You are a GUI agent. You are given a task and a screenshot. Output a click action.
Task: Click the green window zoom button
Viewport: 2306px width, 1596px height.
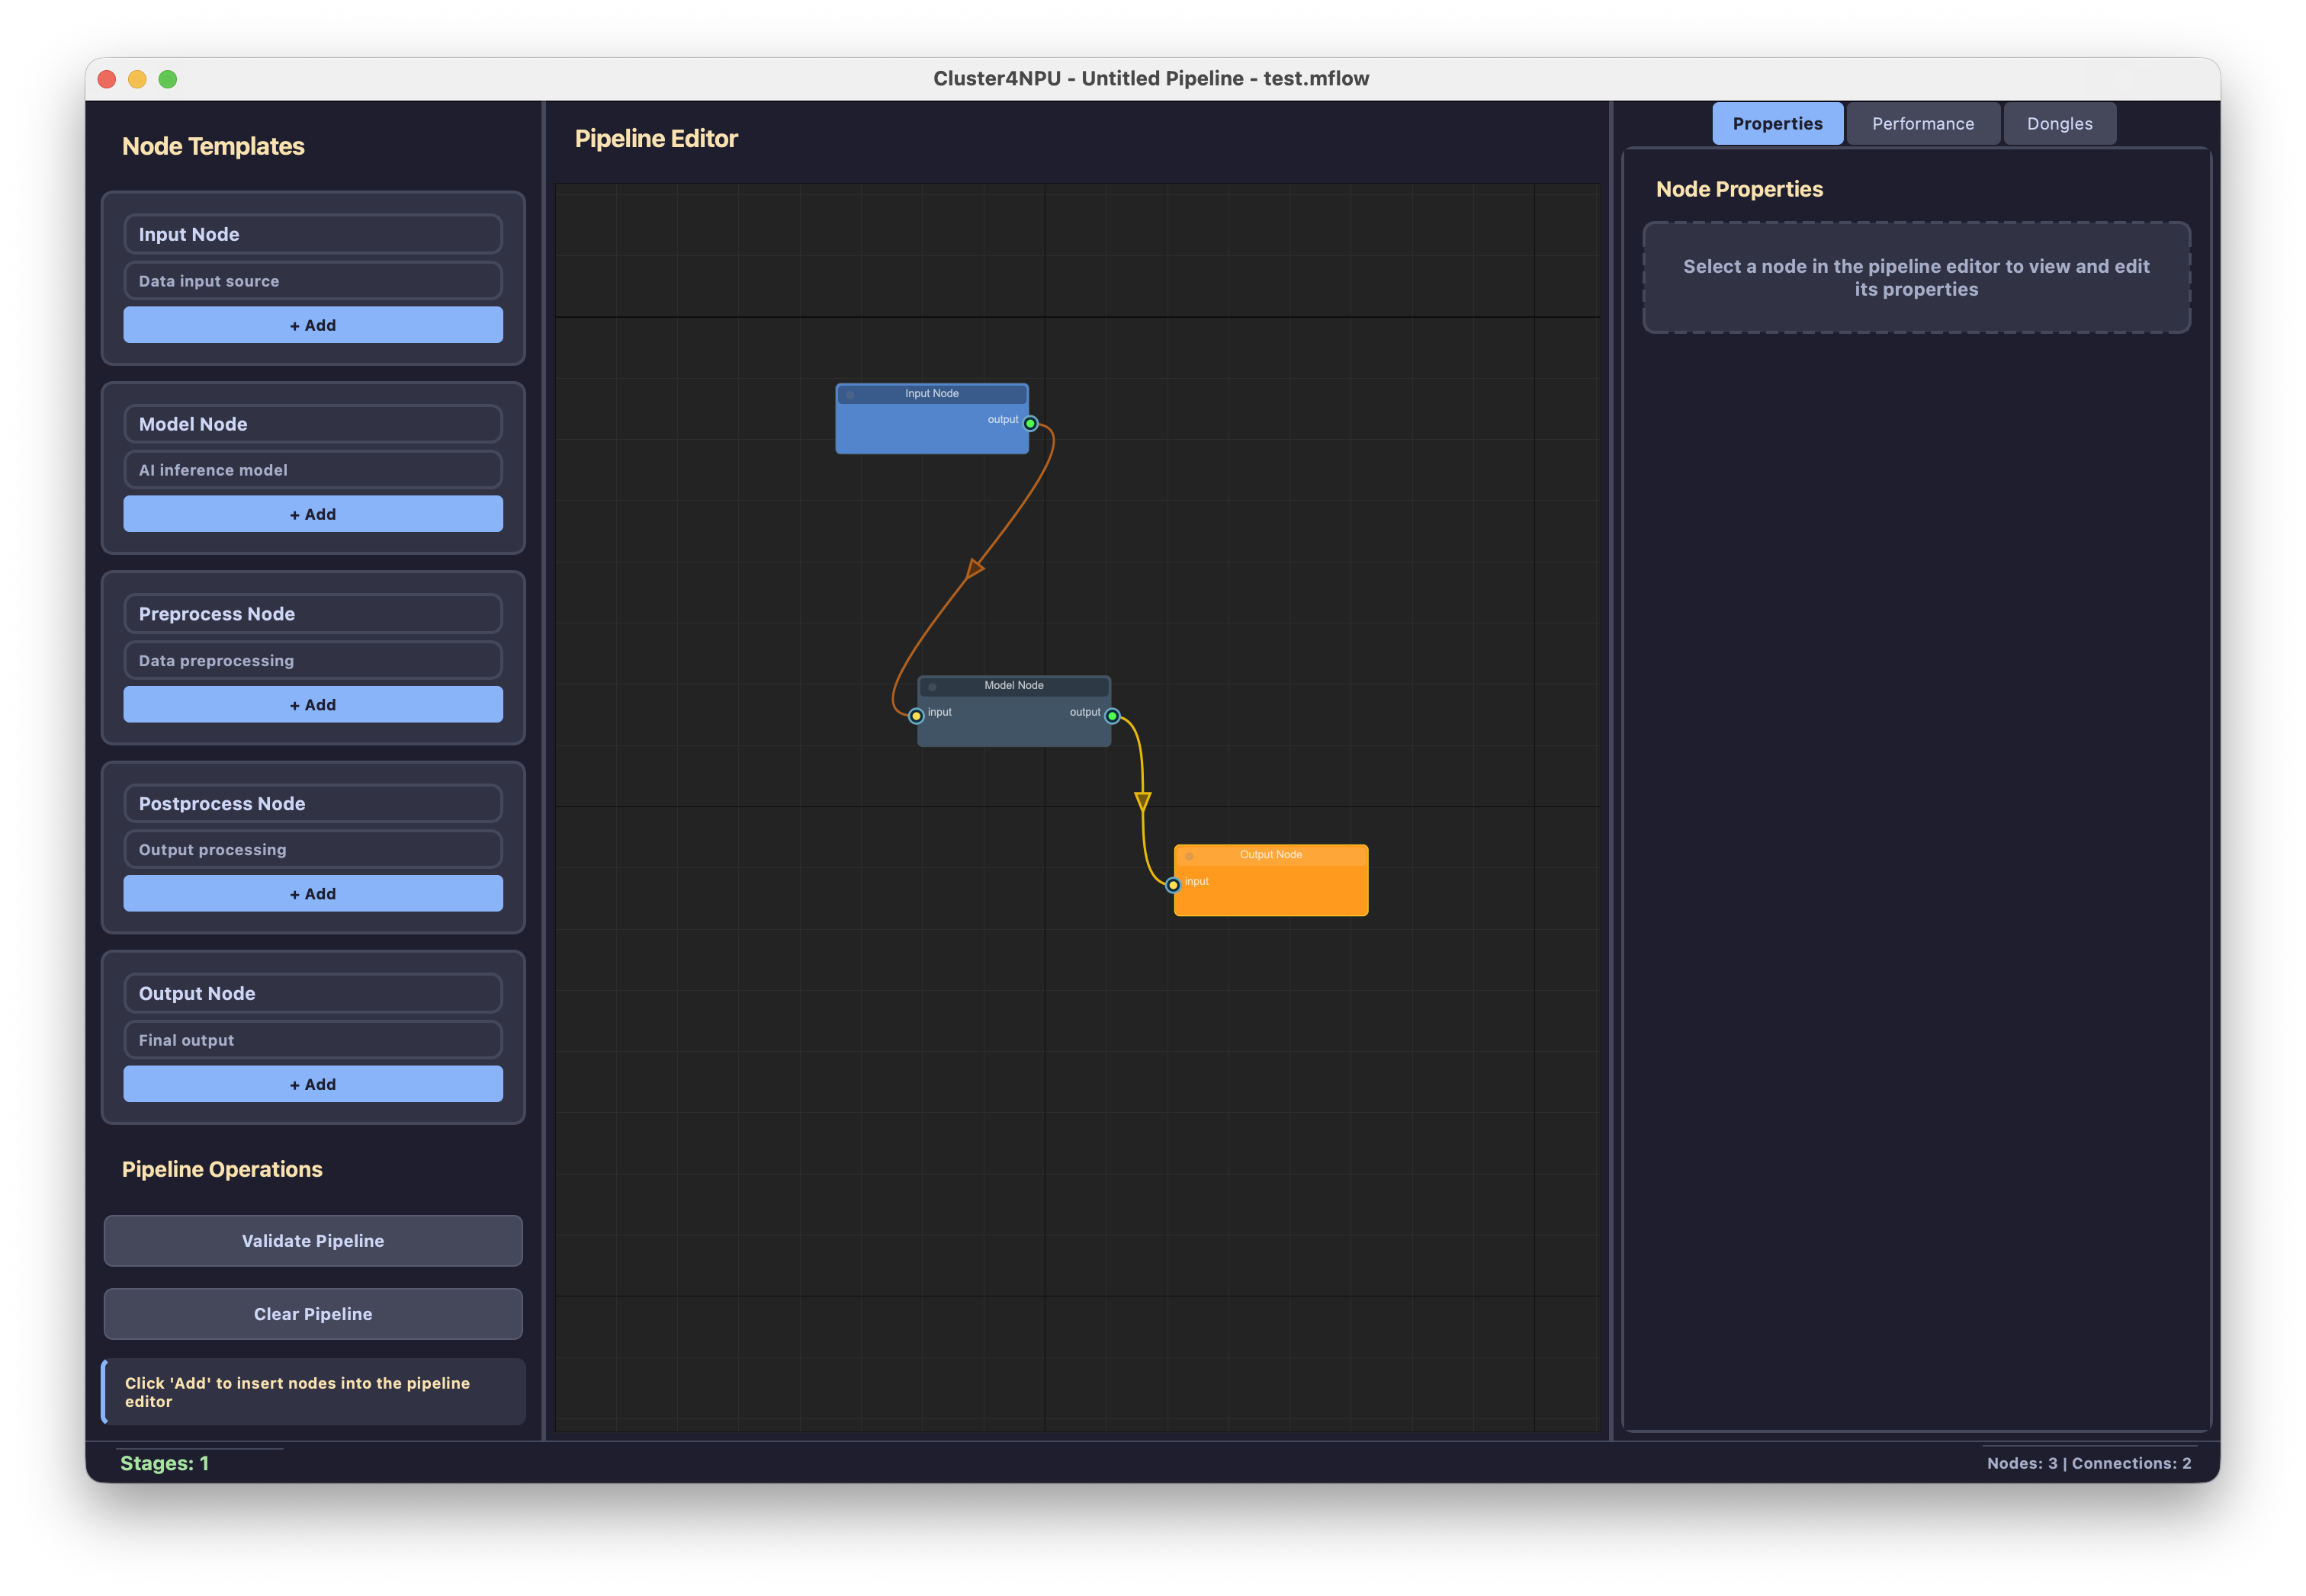(x=168, y=79)
